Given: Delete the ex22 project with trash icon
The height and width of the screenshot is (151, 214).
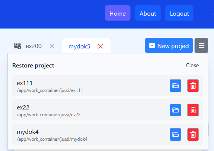Looking at the screenshot, I should pos(193,110).
